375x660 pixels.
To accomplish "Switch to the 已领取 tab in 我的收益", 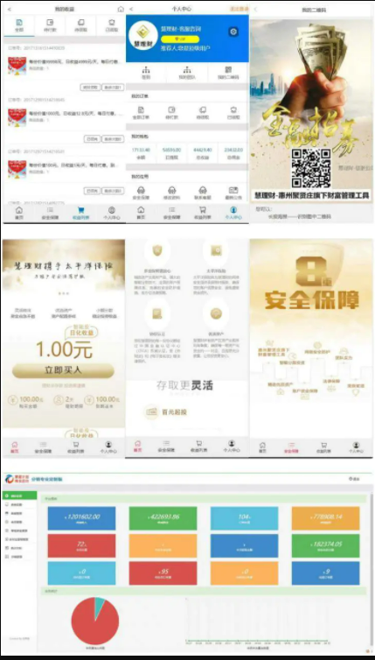I will 111,25.
